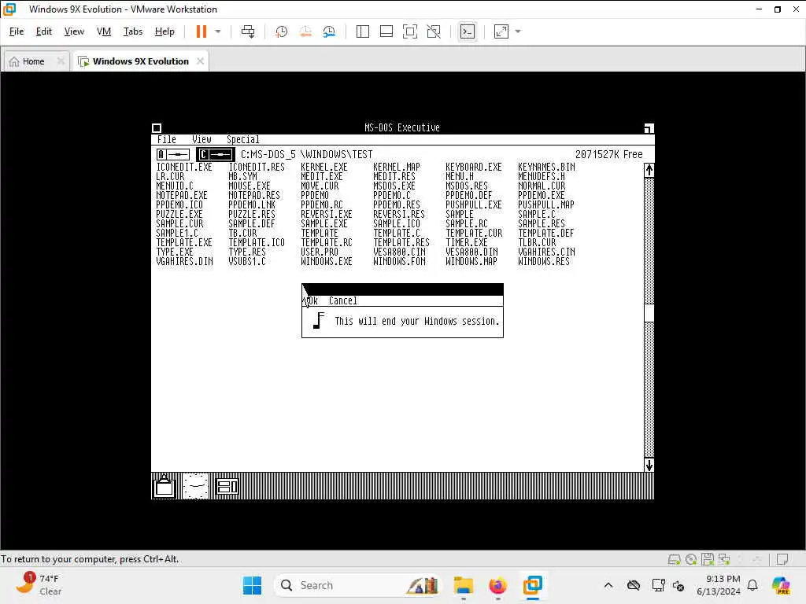Select drive C icon
The height and width of the screenshot is (604, 806).
coord(216,154)
